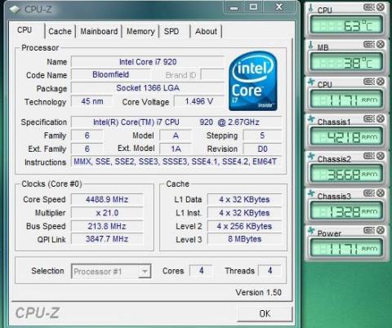Open the About tab
This screenshot has width=392, height=328.
(206, 31)
